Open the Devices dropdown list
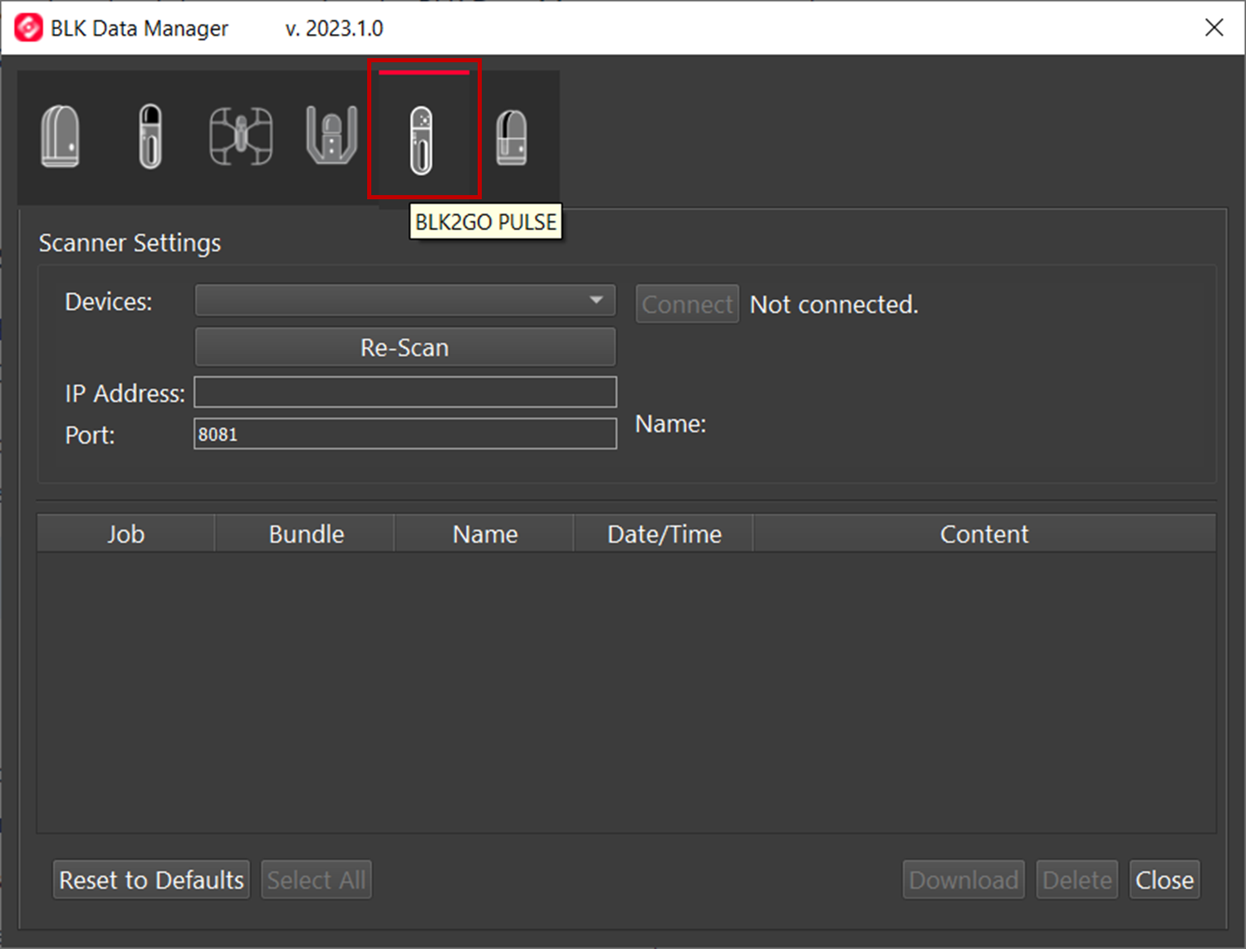 (405, 301)
